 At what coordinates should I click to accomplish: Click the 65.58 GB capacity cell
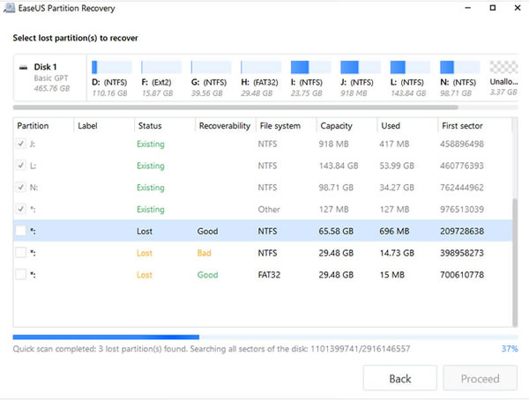pyautogui.click(x=336, y=232)
